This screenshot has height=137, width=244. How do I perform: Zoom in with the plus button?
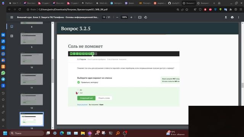click(131, 17)
